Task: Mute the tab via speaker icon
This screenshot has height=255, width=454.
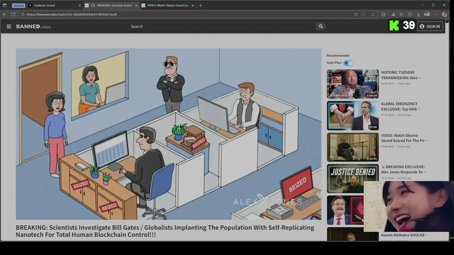Action: click(x=93, y=5)
